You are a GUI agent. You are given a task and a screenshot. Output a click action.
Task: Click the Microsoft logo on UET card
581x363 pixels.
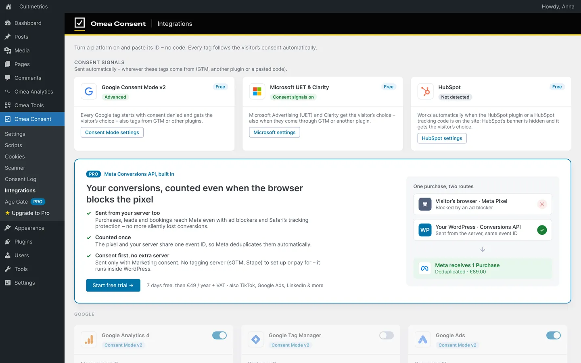(x=257, y=92)
